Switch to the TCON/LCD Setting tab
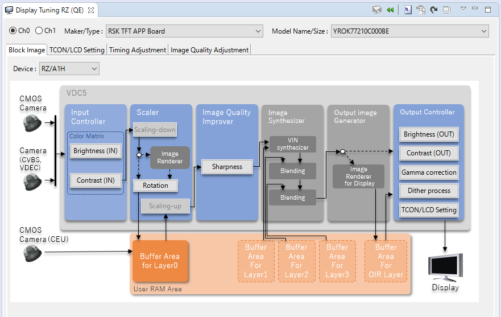The image size is (501, 317). click(x=77, y=50)
